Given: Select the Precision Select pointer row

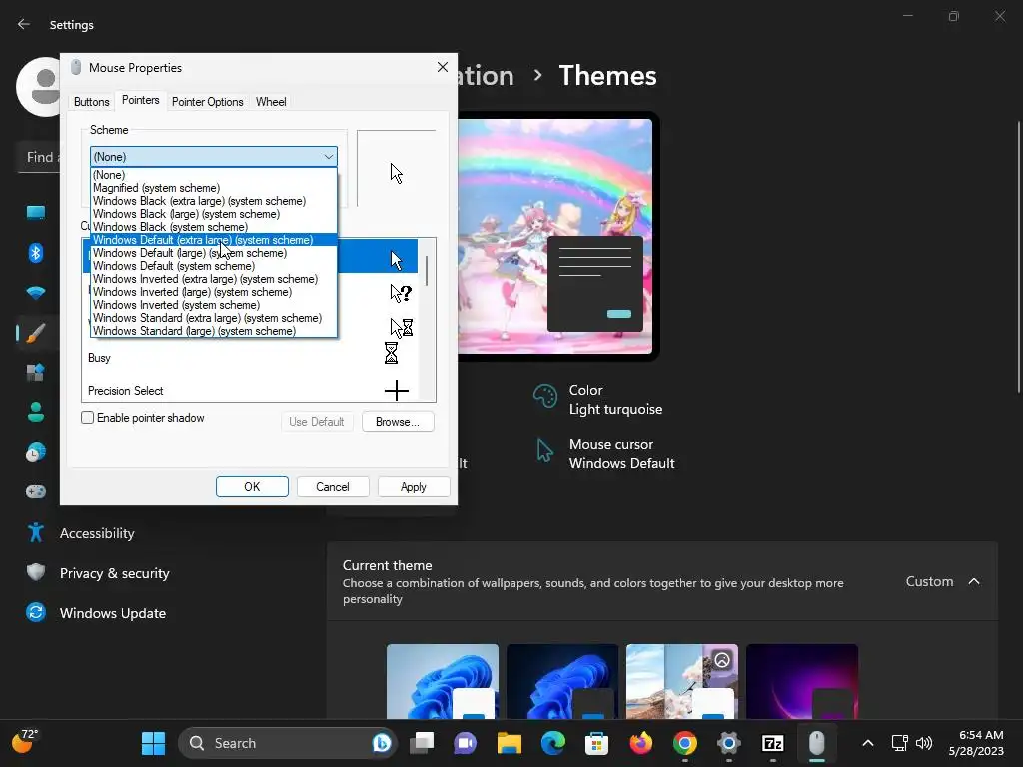Looking at the screenshot, I should pyautogui.click(x=249, y=390).
